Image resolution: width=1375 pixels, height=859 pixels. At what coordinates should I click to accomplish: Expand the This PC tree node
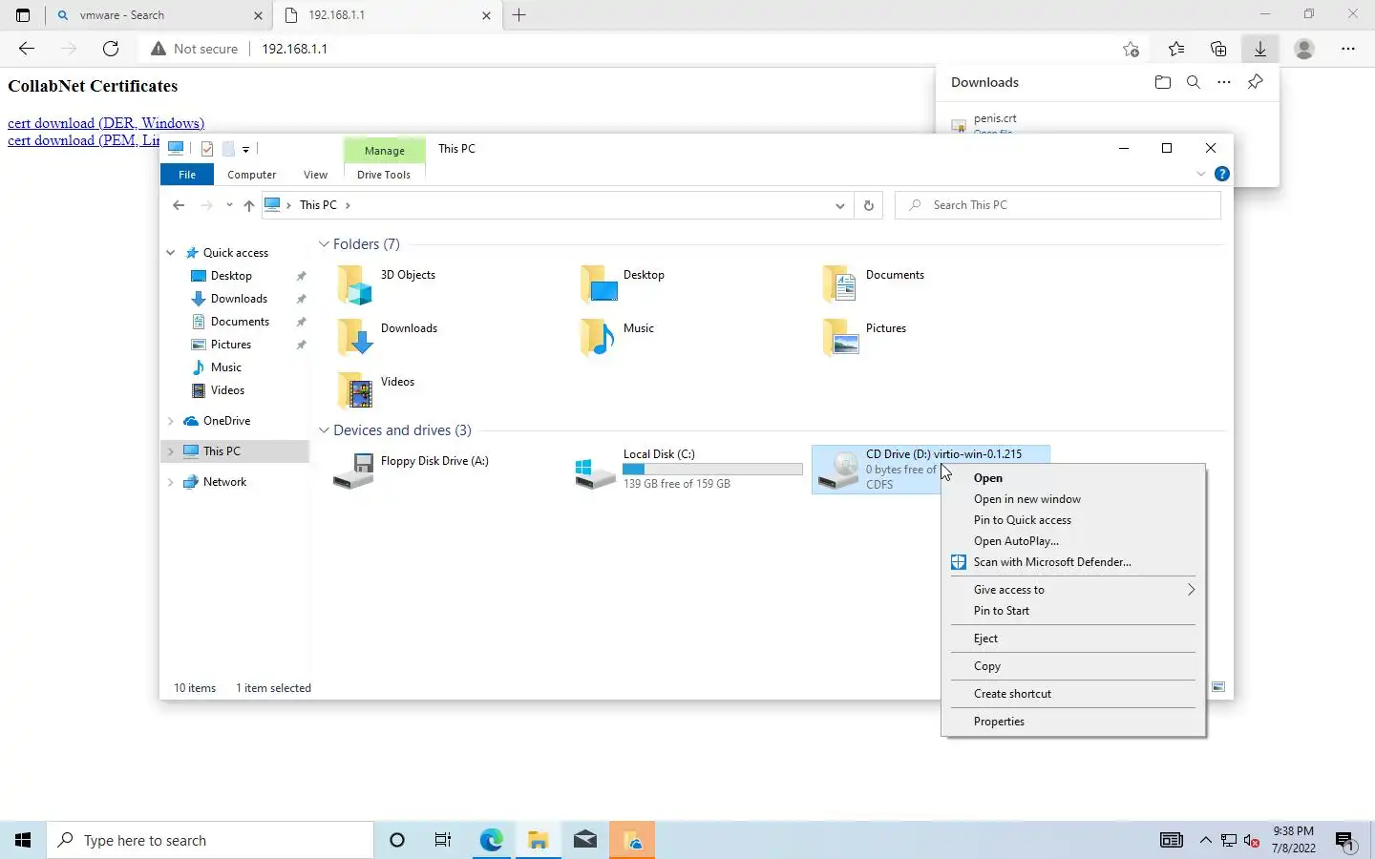[x=171, y=451]
